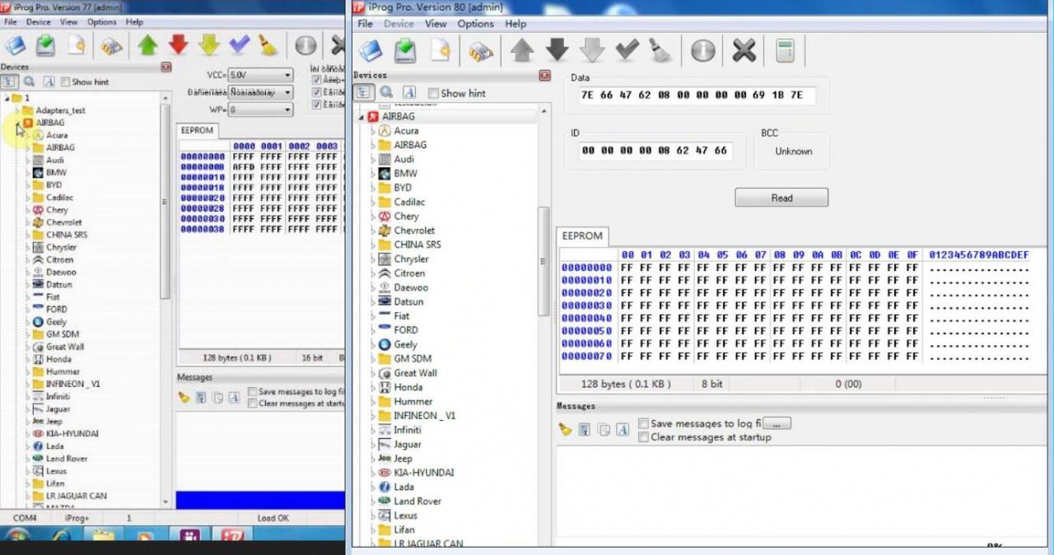Viewport: 1054px width, 555px height.
Task: Collapse the AIRBAG root node in Version 80
Action: click(x=361, y=117)
